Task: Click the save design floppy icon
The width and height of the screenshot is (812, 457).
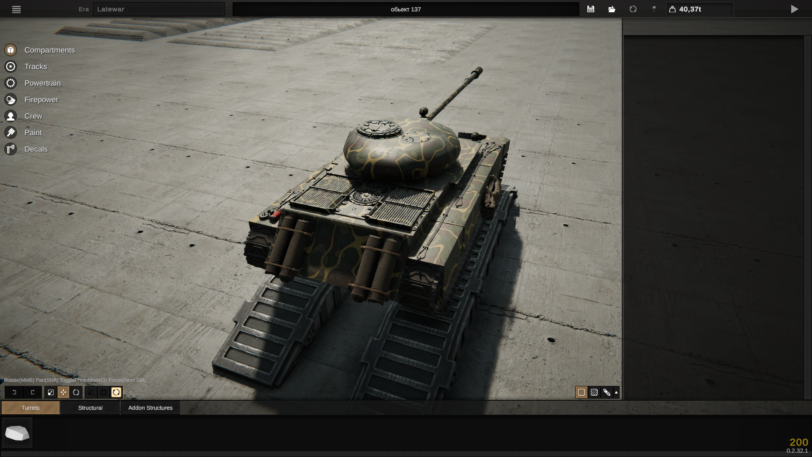Action: pos(590,9)
